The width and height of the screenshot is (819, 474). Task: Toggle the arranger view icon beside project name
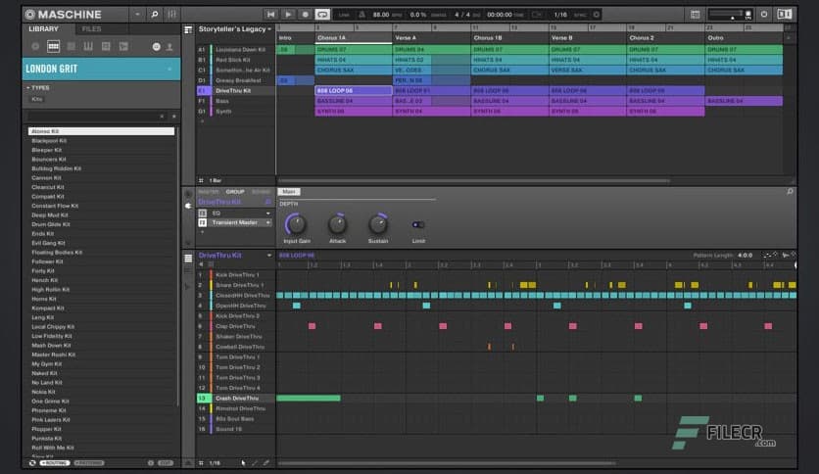coord(188,29)
